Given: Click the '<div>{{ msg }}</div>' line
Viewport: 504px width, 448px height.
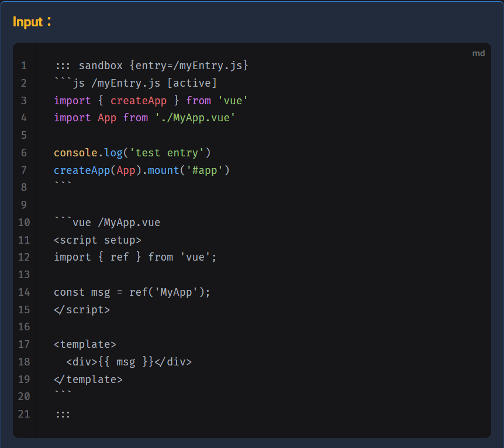Looking at the screenshot, I should click(129, 362).
